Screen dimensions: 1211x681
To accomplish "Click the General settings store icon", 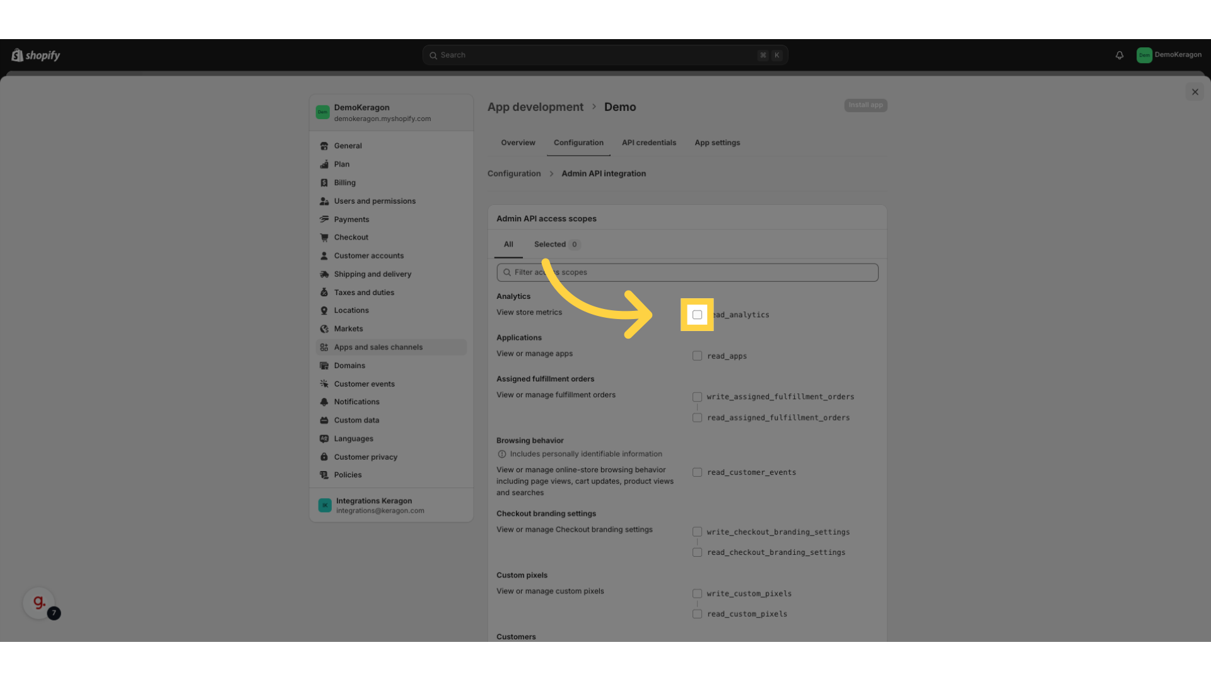I will (x=324, y=146).
